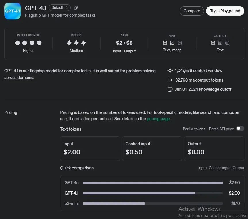The width and height of the screenshot is (248, 219).
Task: Click the first lightning bolt speed icon
Action: point(69,43)
